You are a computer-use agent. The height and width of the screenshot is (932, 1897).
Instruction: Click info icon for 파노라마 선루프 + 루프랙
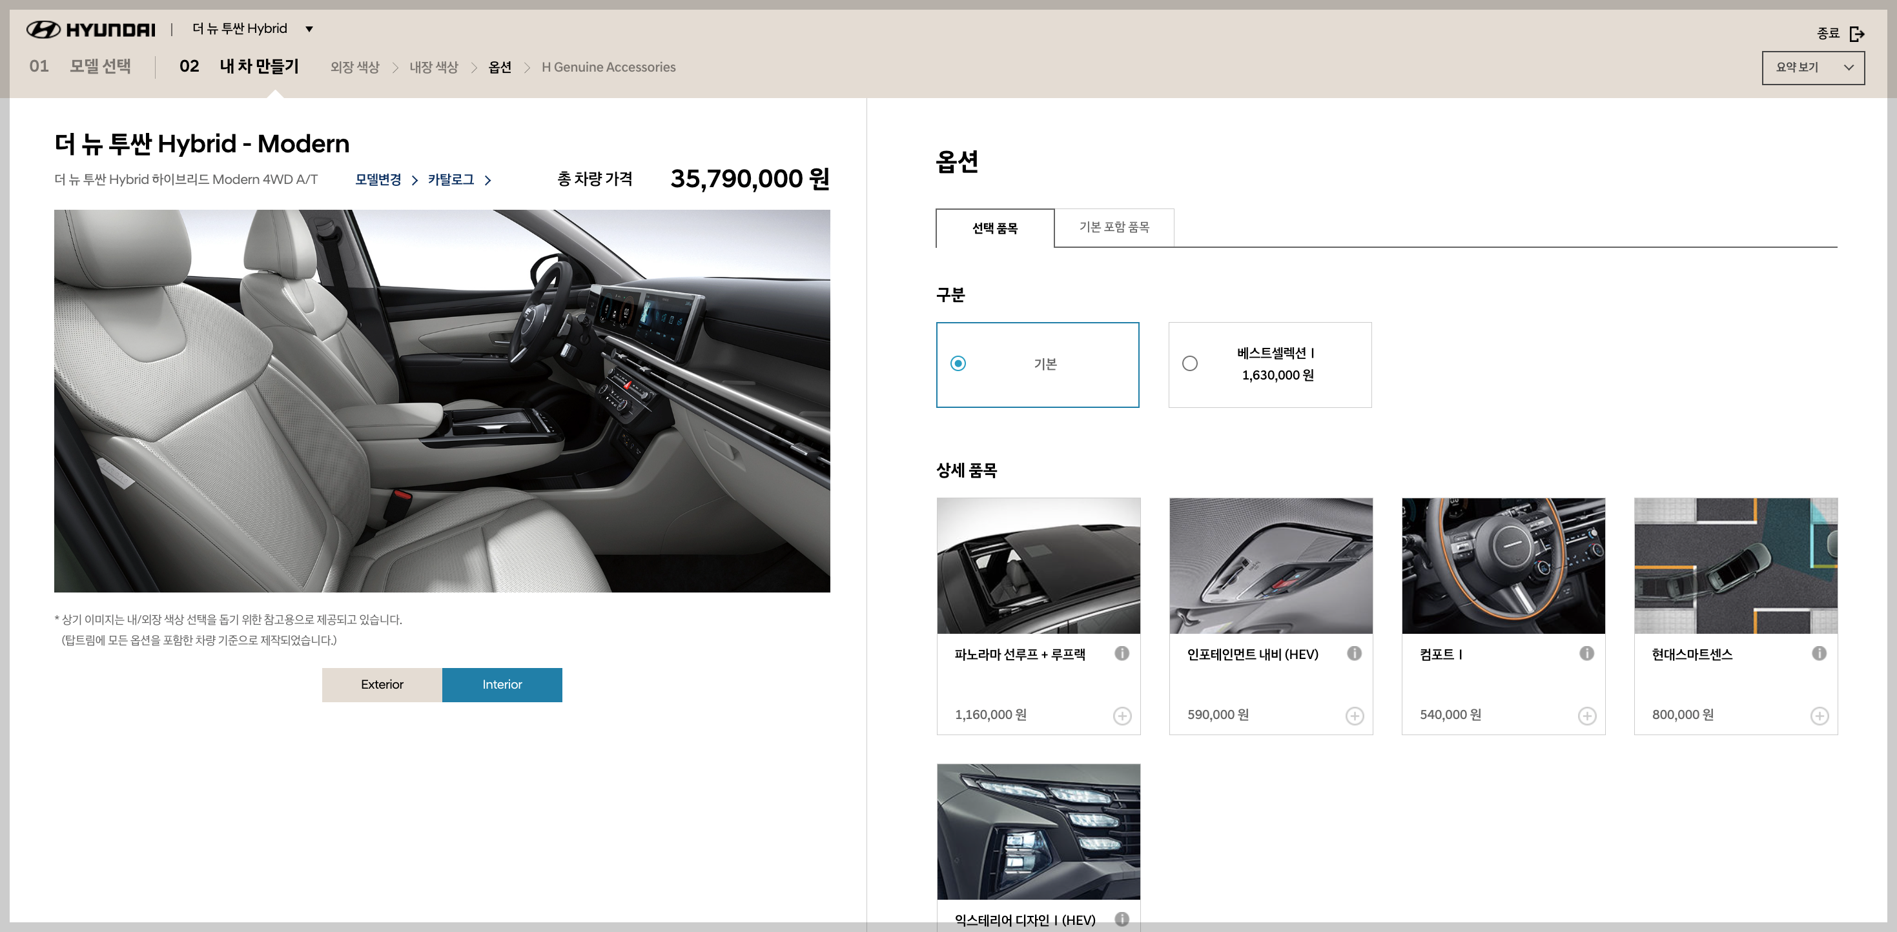tap(1122, 653)
